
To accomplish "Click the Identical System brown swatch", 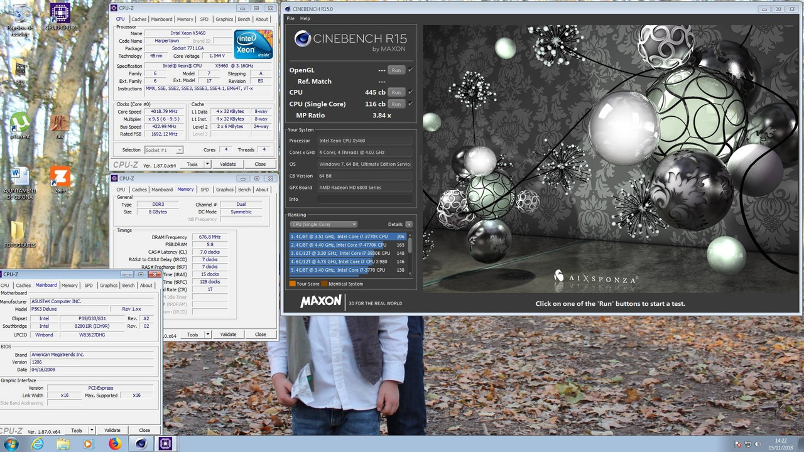I will coord(324,284).
